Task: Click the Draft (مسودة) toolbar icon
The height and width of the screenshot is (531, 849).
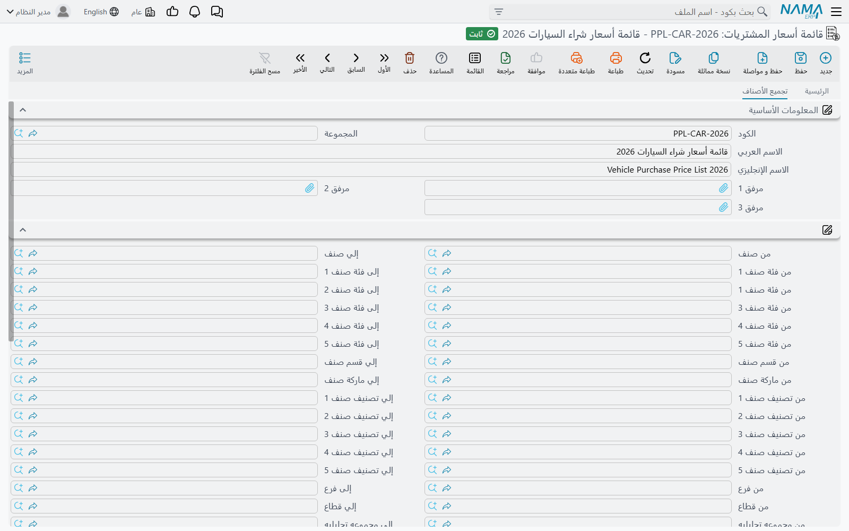Action: [675, 58]
